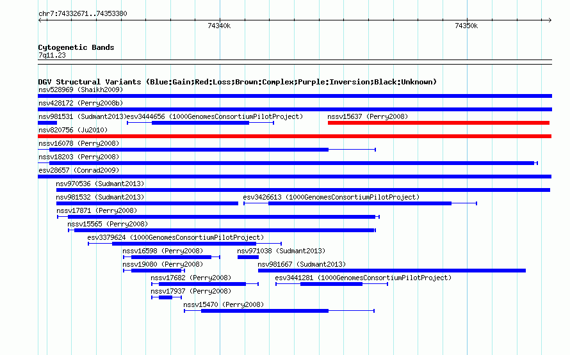Click the nsv528969 (Shaikh2009) variant bar
Viewport: 570px width, 355px height.
click(295, 96)
